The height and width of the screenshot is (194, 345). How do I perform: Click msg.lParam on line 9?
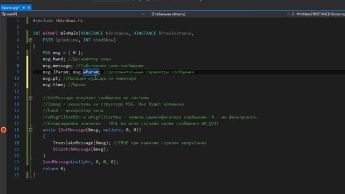(55, 72)
